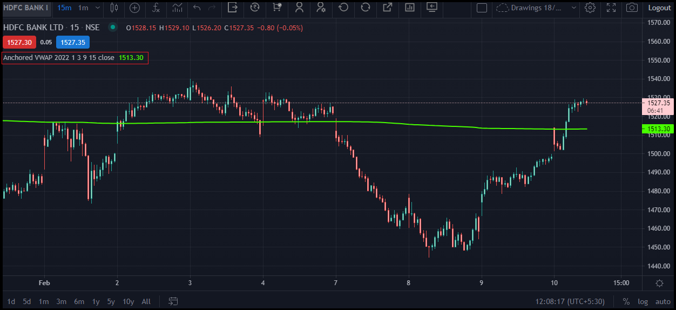
Task: Click the blue buy price 1527.35 button
Action: pos(73,42)
